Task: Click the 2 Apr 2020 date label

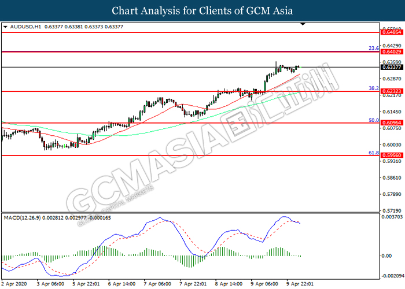Action: coord(14,284)
